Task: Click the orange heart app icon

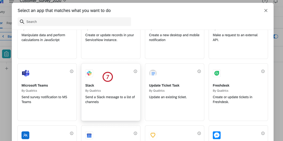Action: click(x=153, y=135)
